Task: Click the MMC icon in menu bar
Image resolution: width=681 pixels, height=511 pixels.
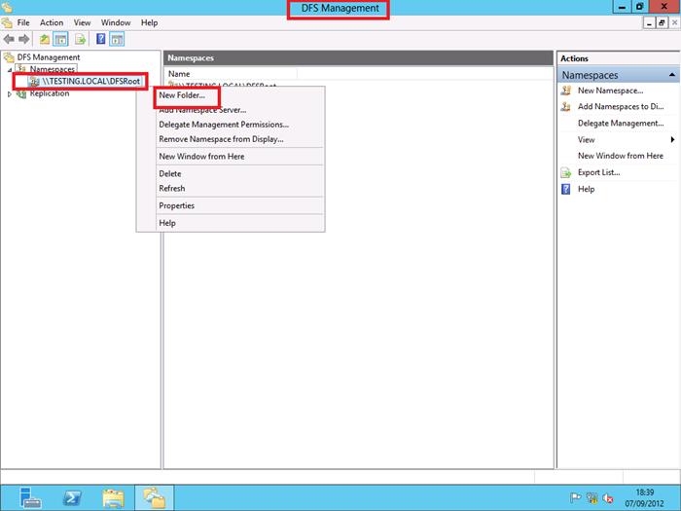Action: [x=6, y=22]
